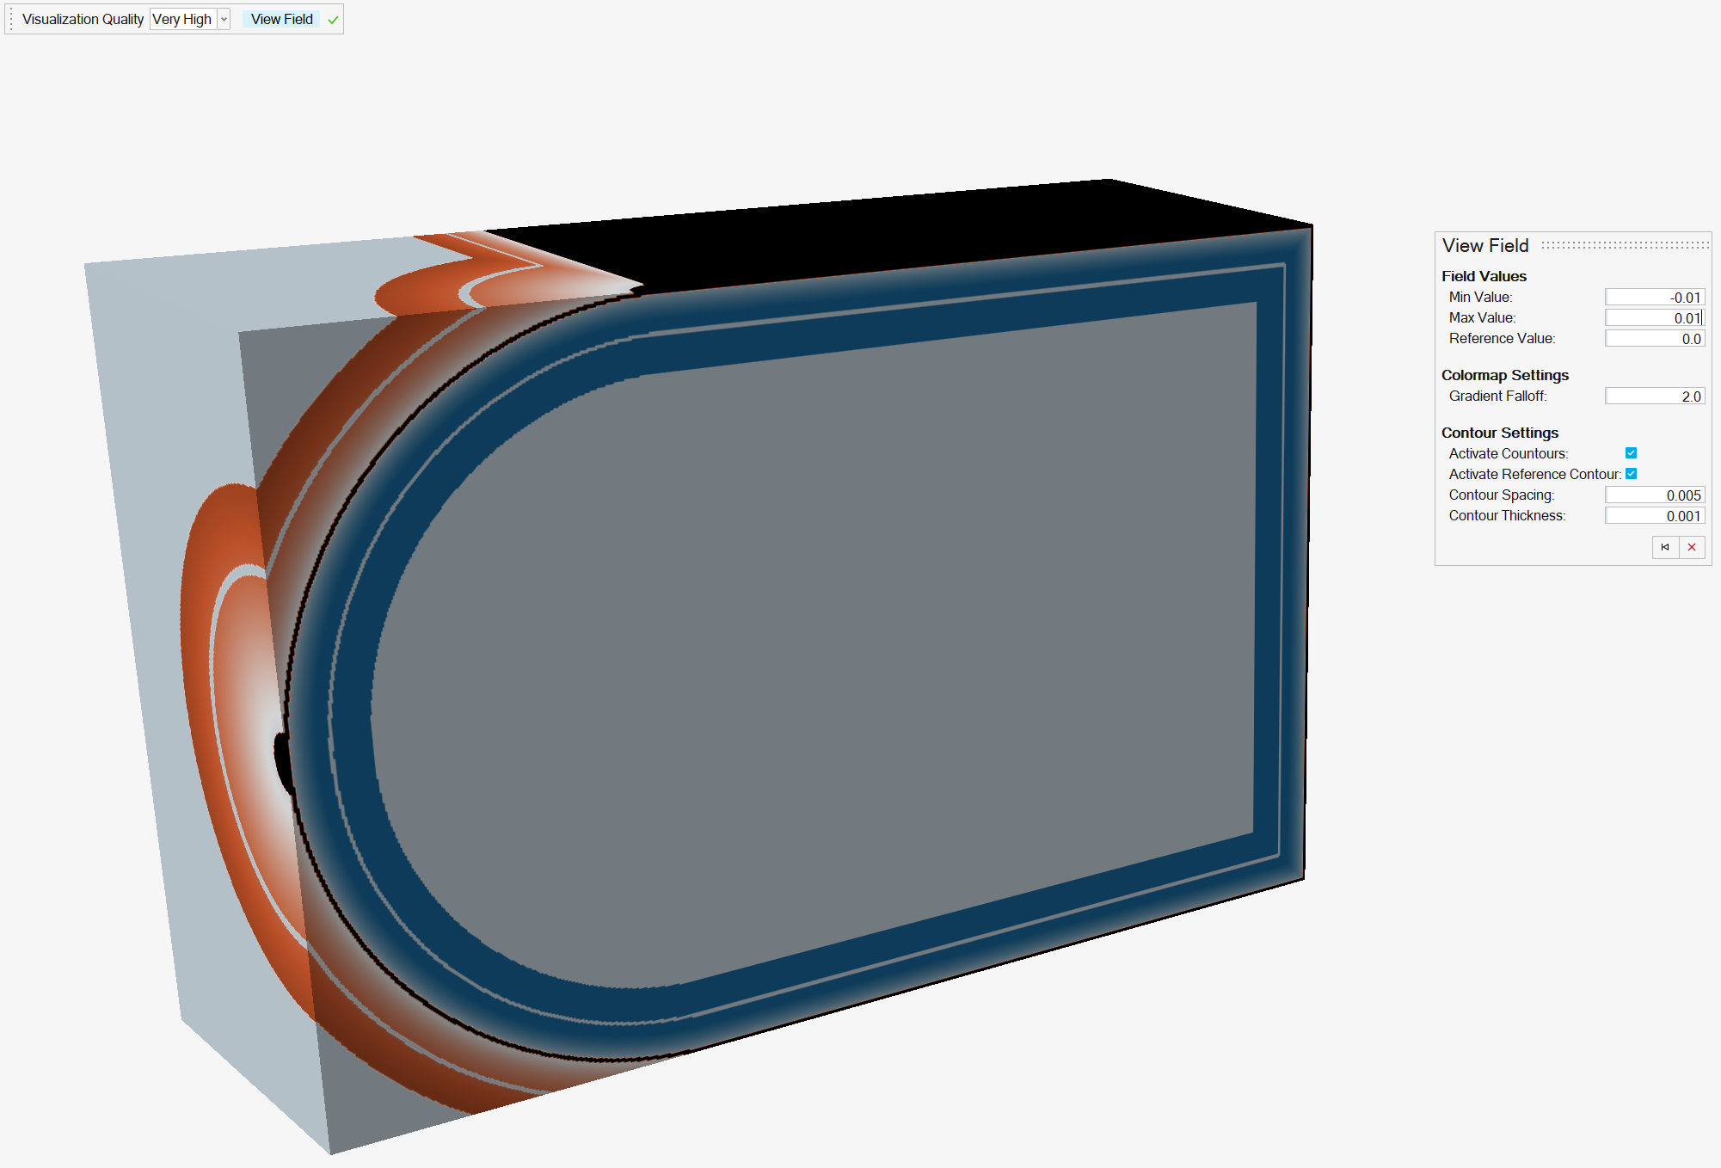Click the Contour Thickness input field
1721x1168 pixels.
point(1654,516)
